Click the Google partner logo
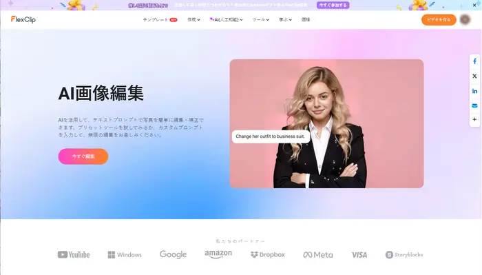 pyautogui.click(x=173, y=254)
